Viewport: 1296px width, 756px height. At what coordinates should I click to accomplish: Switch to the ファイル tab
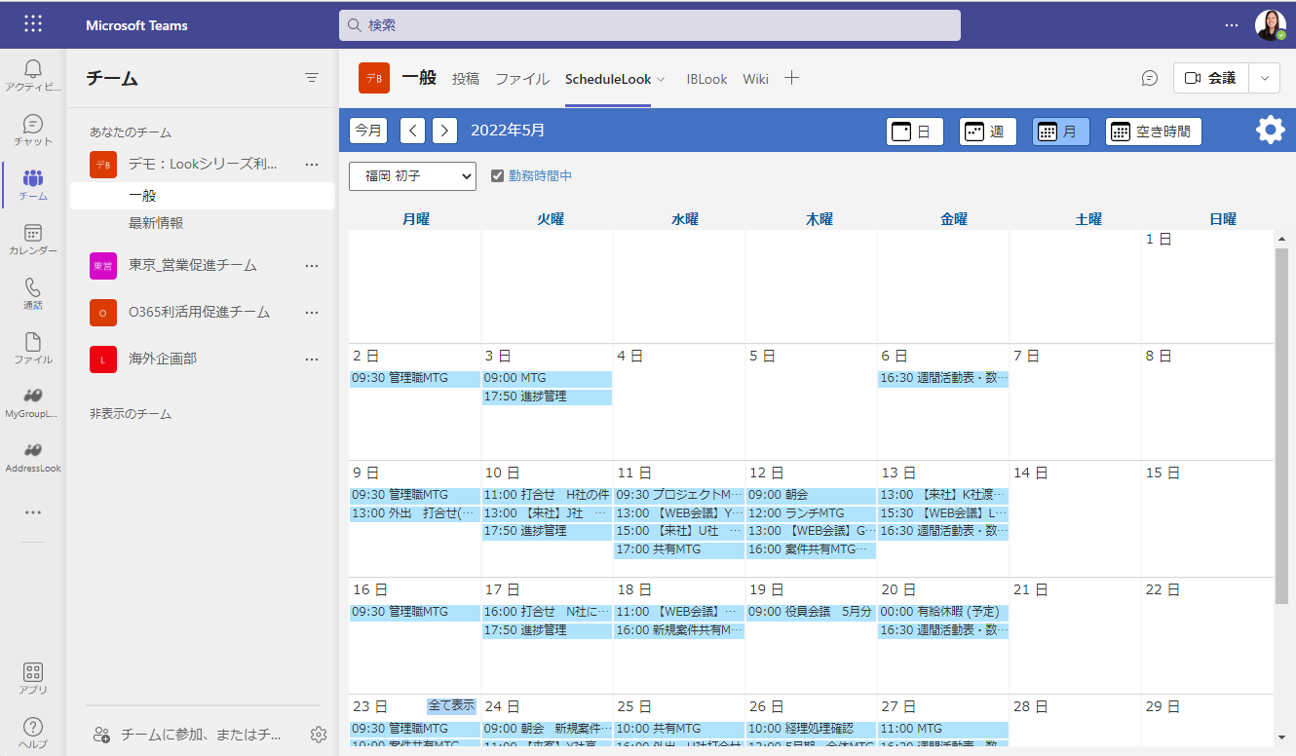tap(522, 79)
